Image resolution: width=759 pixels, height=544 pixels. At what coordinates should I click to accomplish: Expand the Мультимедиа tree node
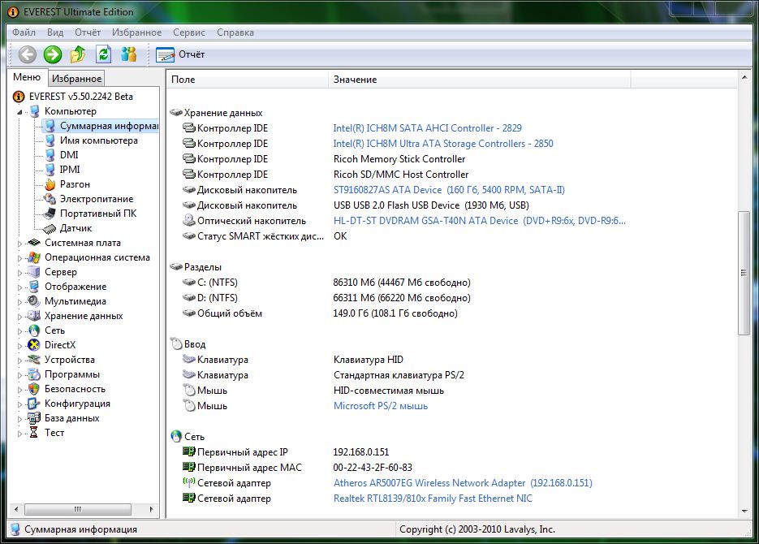pyautogui.click(x=19, y=301)
